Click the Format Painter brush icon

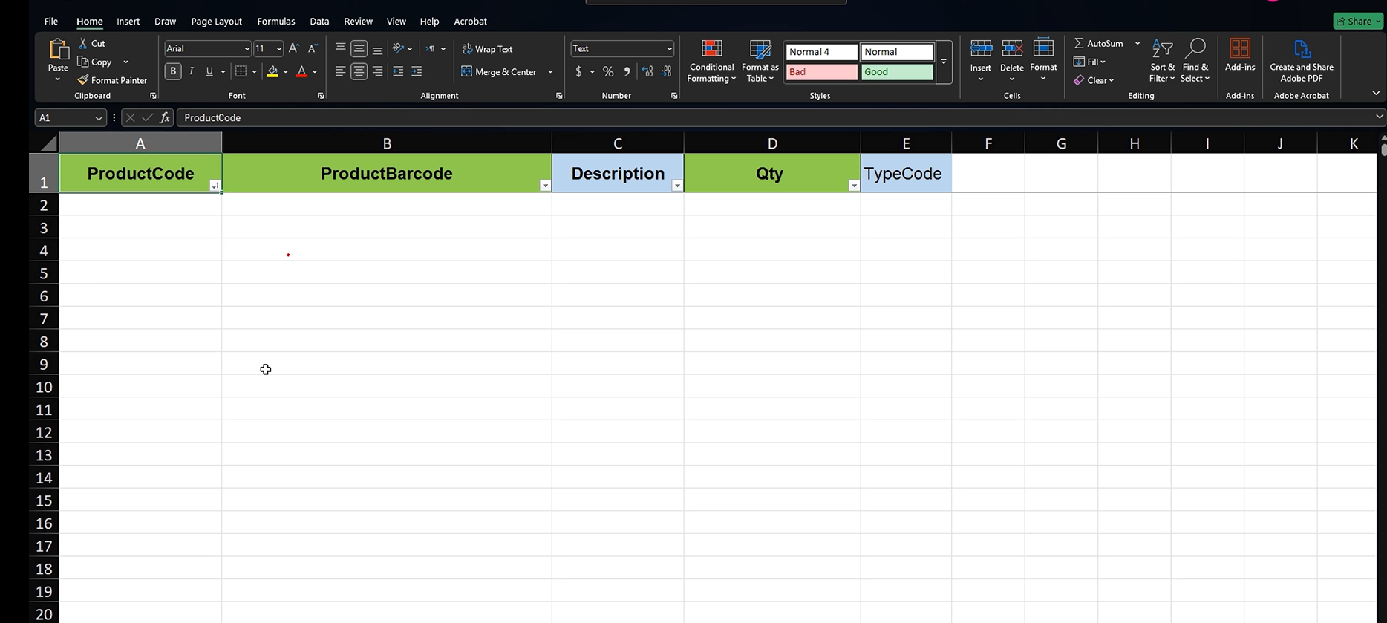coord(83,80)
